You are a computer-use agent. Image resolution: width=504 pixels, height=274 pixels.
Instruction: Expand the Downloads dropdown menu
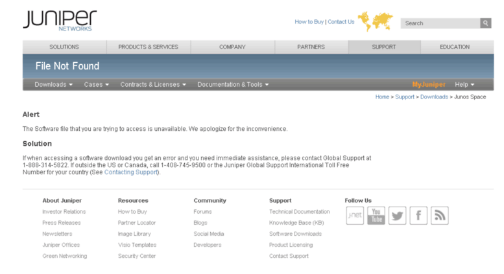tap(54, 84)
